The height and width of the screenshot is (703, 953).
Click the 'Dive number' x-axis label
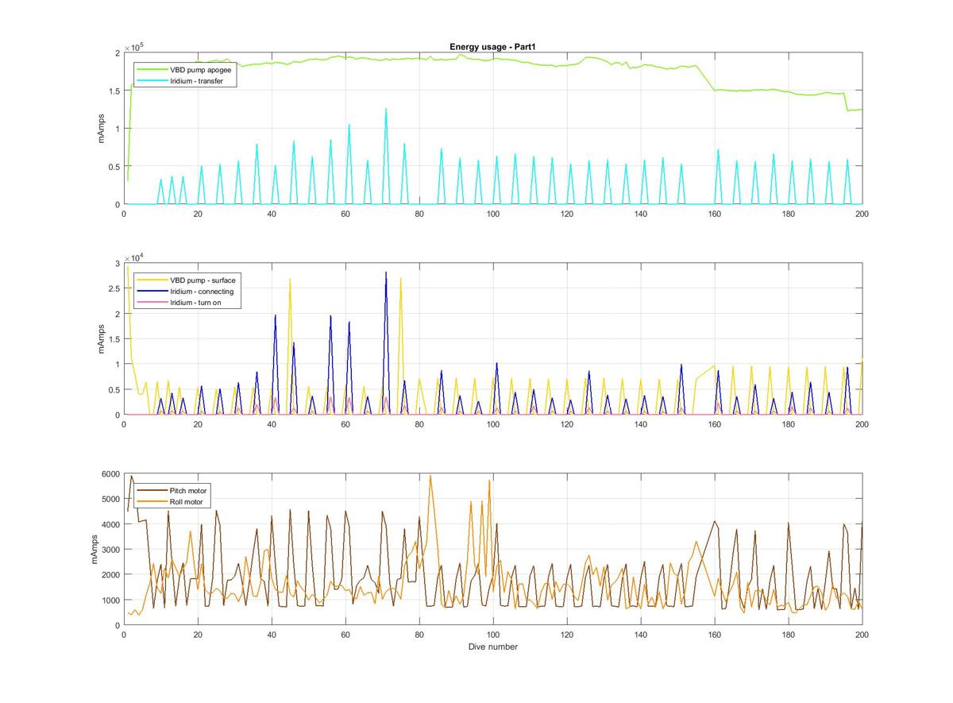pos(492,647)
